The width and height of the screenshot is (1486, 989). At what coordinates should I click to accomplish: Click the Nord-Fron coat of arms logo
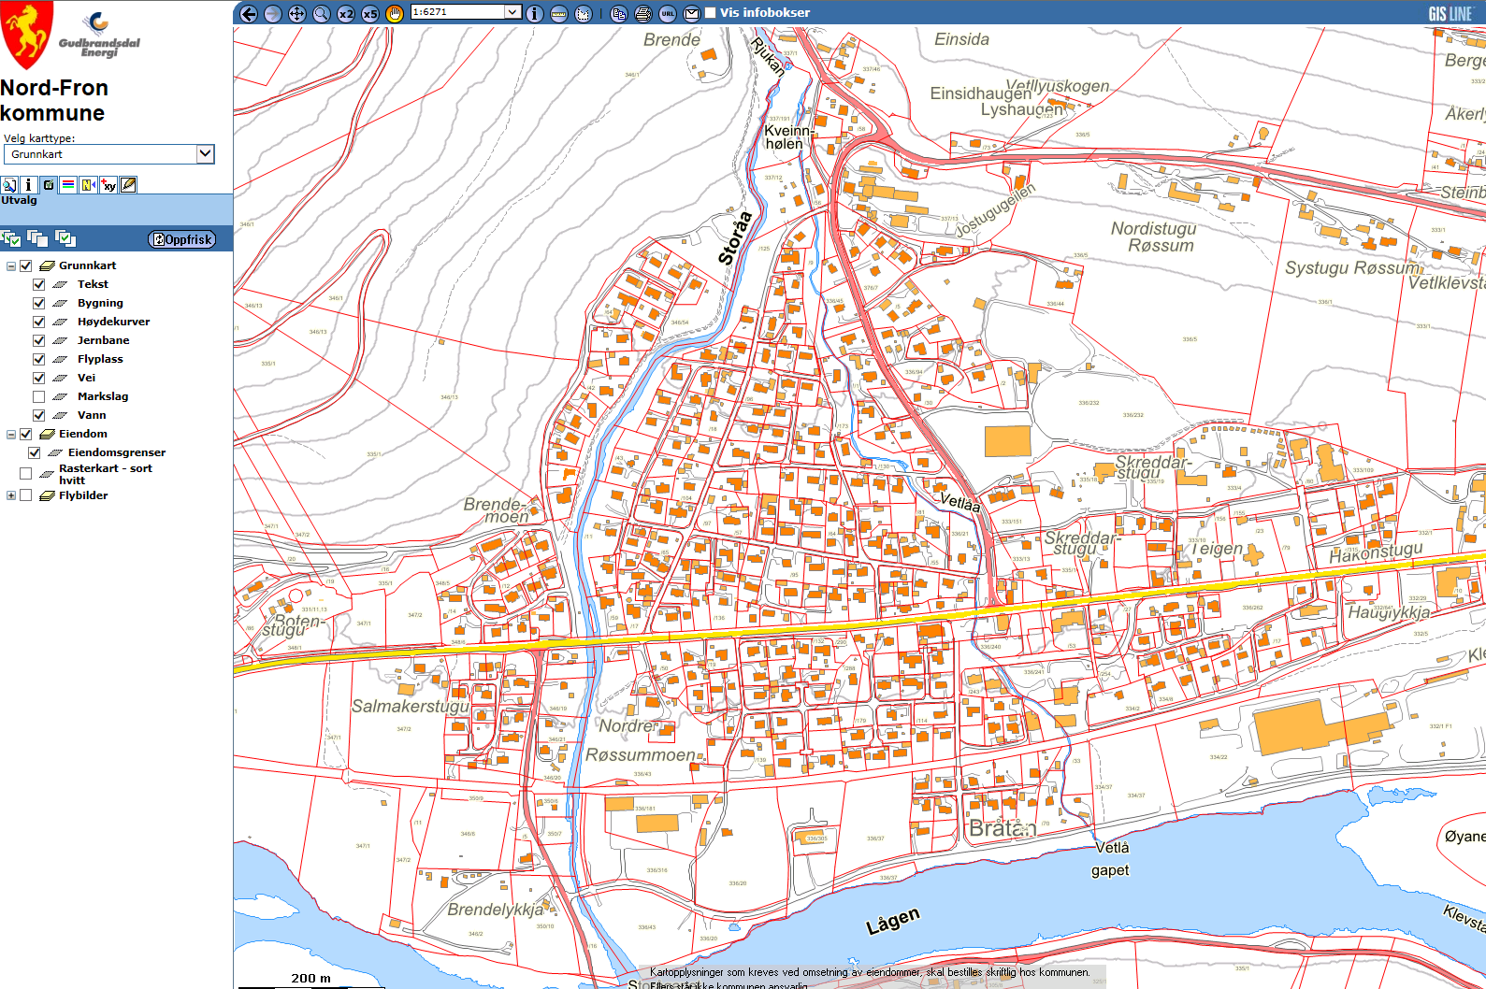[27, 35]
